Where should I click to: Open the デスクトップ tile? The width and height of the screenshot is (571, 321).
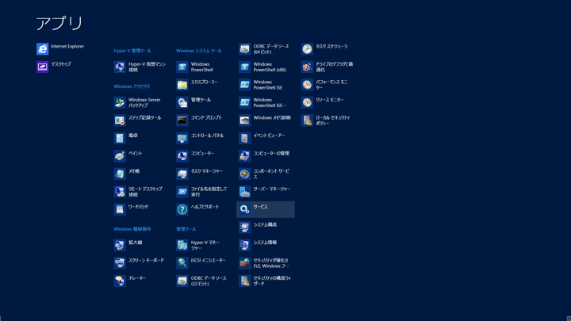point(64,67)
